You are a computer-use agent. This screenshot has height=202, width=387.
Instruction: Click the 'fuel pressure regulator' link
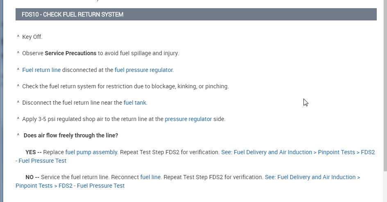coord(143,70)
